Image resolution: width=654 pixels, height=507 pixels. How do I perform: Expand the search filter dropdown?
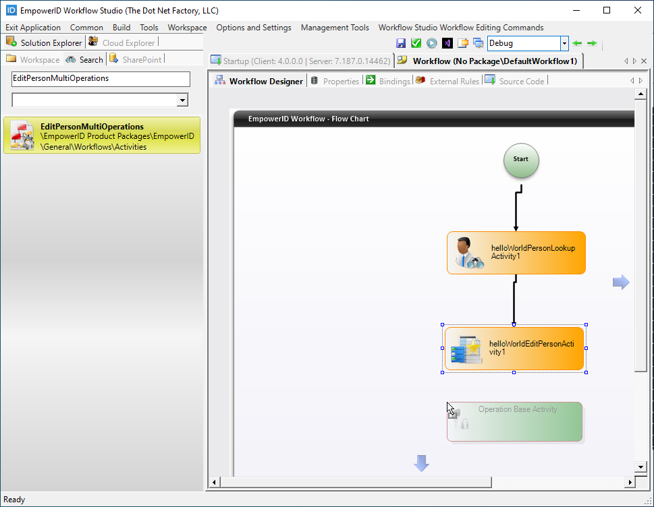point(182,100)
